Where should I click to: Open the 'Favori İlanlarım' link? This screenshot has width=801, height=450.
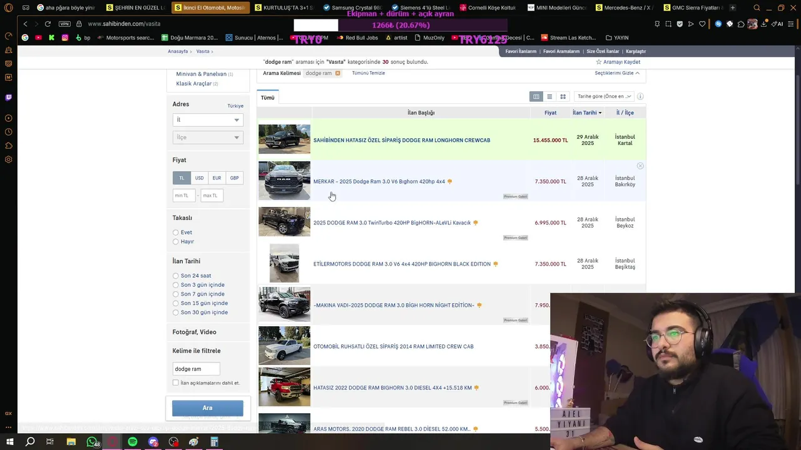(521, 51)
